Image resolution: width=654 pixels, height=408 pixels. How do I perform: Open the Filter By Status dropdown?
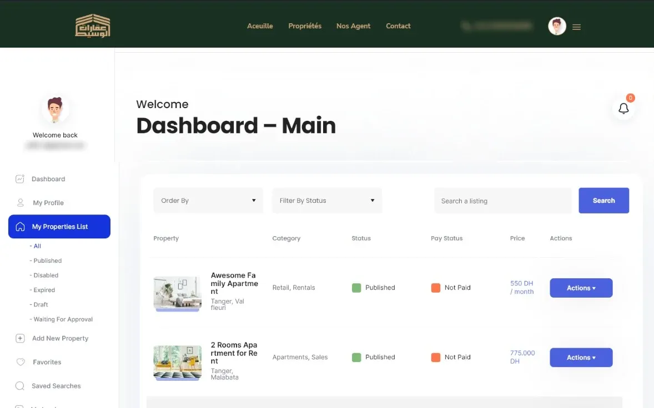point(327,201)
